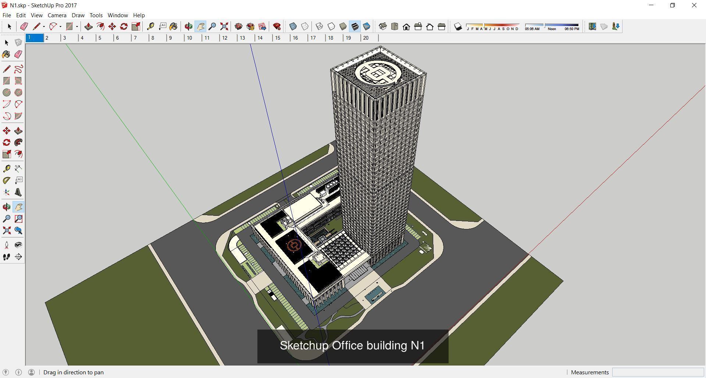Select the Paint Bucket in top toolbar
Screen dimensions: 706x378
[174, 26]
